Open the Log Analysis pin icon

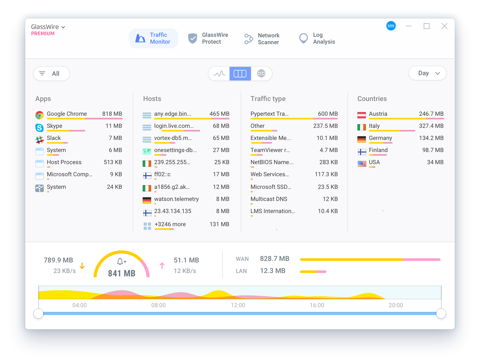tap(303, 38)
